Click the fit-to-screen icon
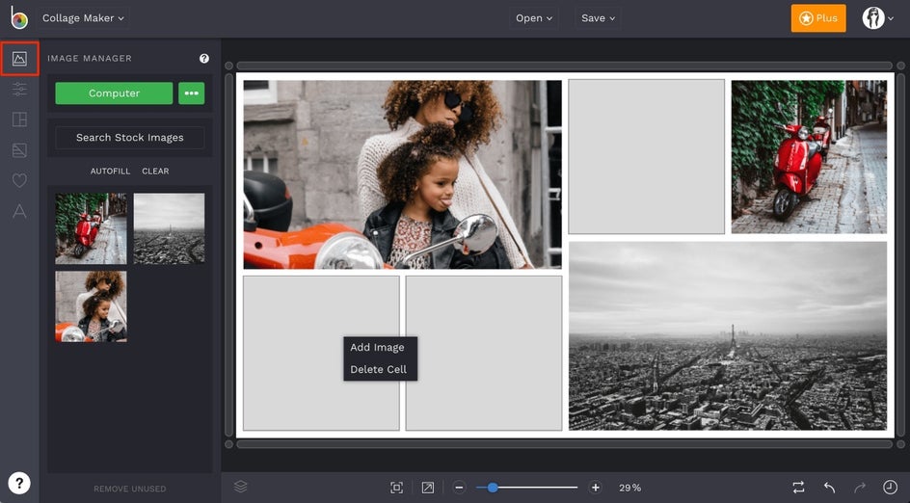Viewport: 910px width, 503px height. pos(396,488)
